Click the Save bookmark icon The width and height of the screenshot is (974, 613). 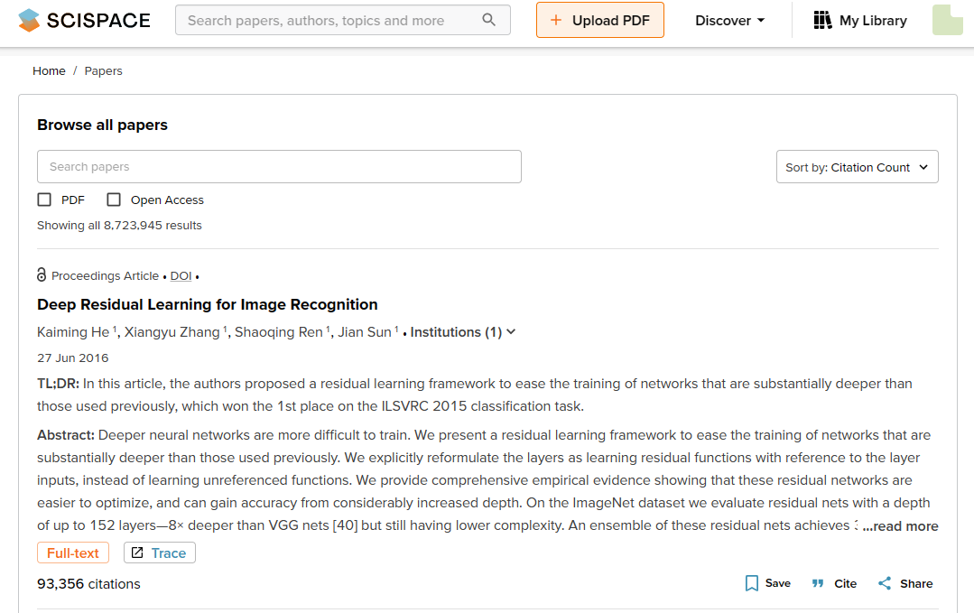[752, 583]
